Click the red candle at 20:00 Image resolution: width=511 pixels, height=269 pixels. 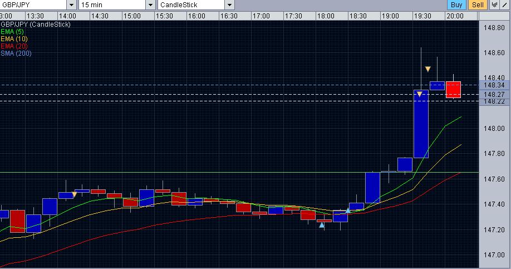tap(453, 89)
